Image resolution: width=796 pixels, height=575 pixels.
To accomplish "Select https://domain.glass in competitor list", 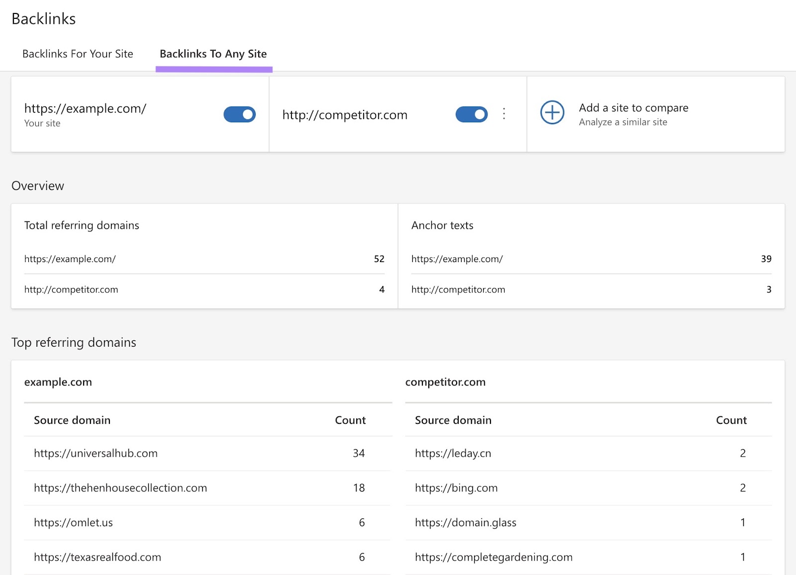I will [x=466, y=523].
